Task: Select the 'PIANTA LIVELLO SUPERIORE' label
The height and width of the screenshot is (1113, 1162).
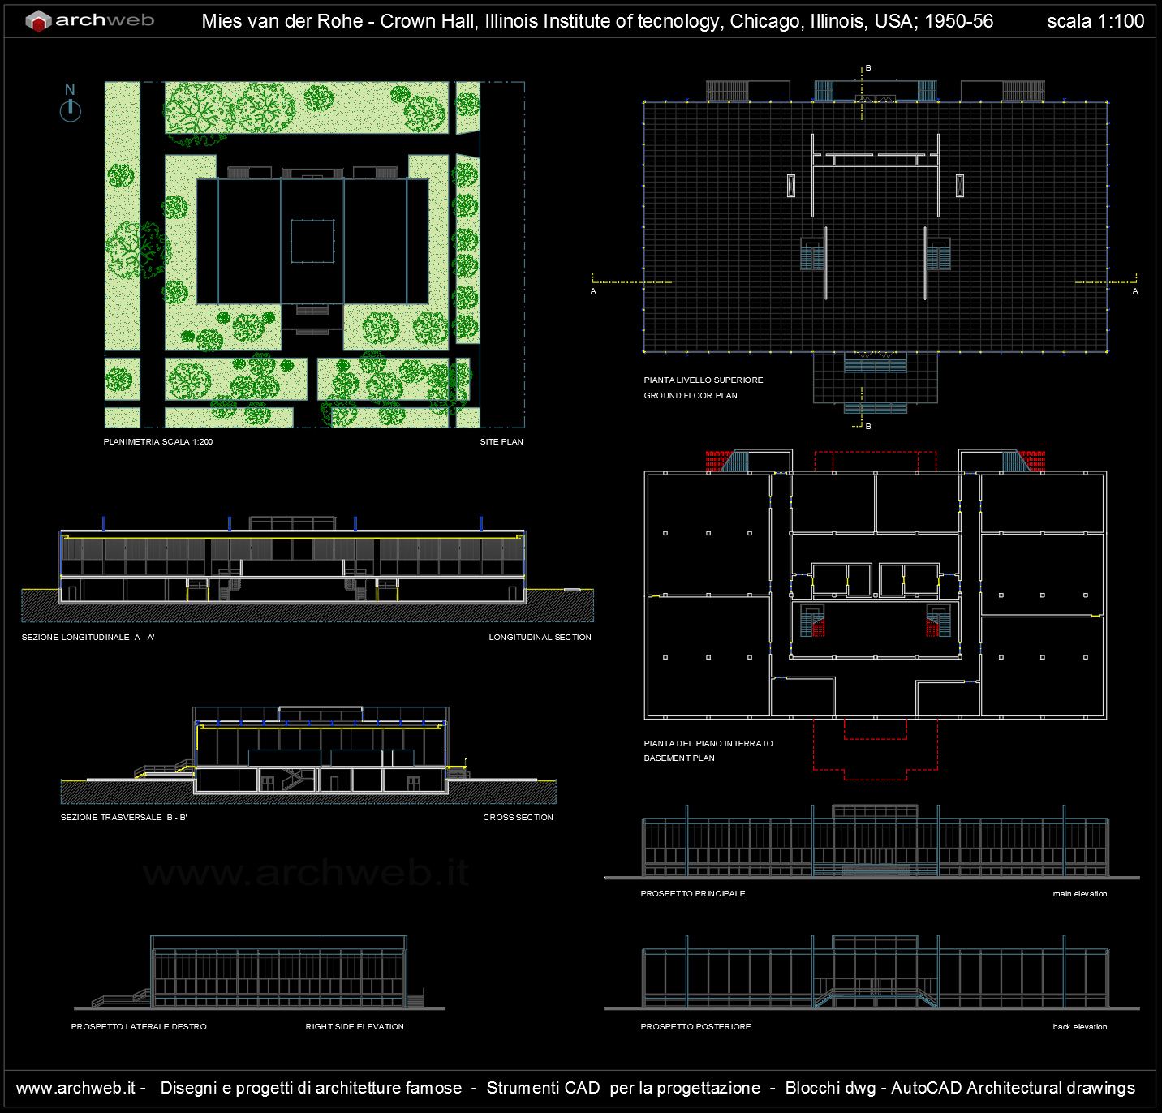Action: tap(704, 380)
